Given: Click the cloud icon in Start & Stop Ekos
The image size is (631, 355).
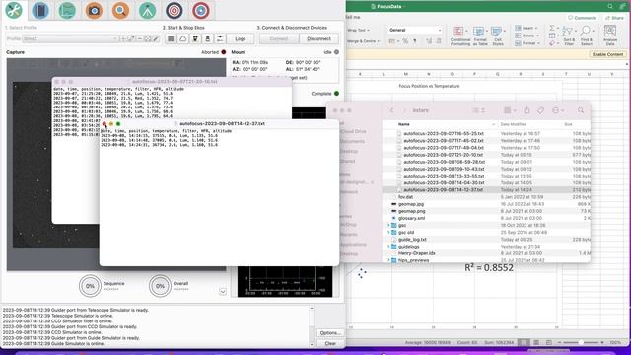Looking at the screenshot, I should [183, 39].
